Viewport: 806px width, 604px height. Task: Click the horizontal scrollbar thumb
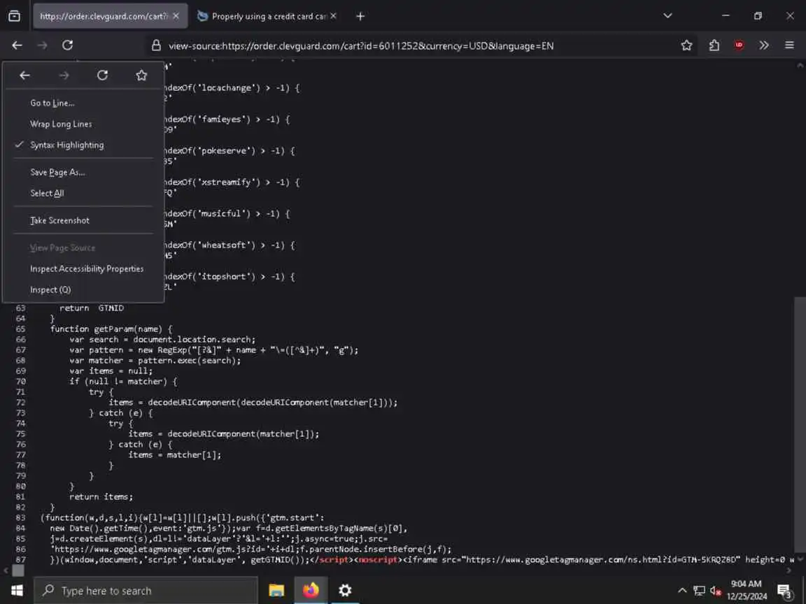click(18, 570)
